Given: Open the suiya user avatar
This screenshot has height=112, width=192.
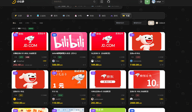Looking at the screenshot, I should 154,2.
